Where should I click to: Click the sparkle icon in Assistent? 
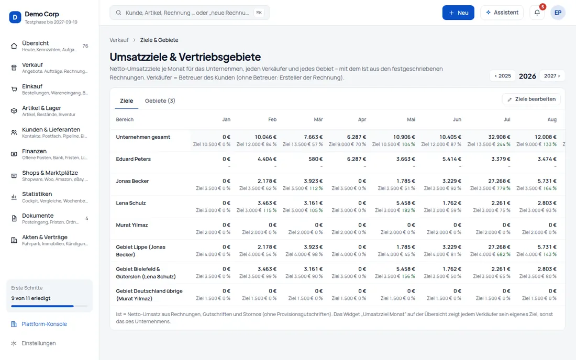tap(488, 13)
